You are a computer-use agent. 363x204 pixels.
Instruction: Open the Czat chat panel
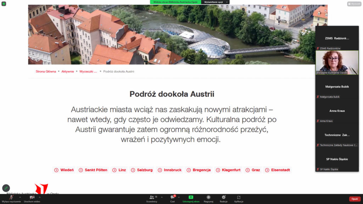click(x=172, y=198)
